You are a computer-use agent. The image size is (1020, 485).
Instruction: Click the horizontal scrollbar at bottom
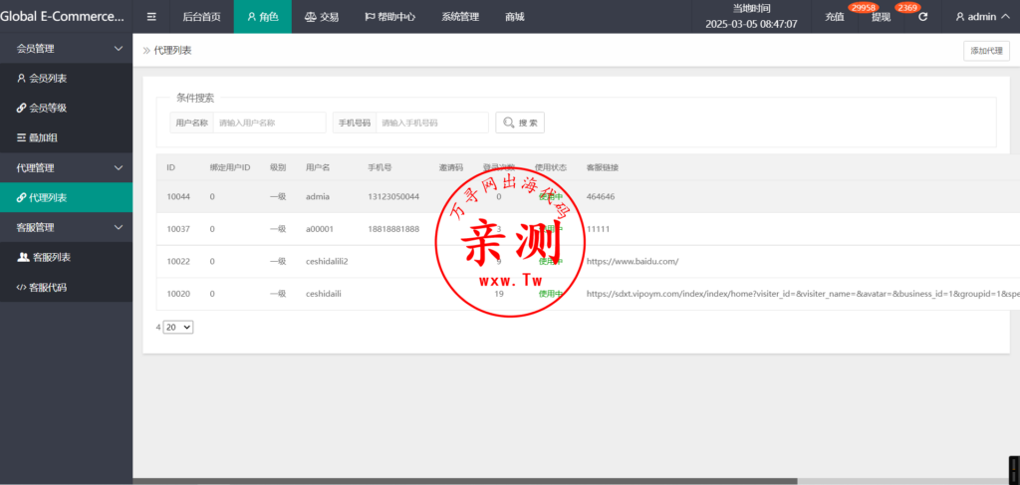click(465, 481)
